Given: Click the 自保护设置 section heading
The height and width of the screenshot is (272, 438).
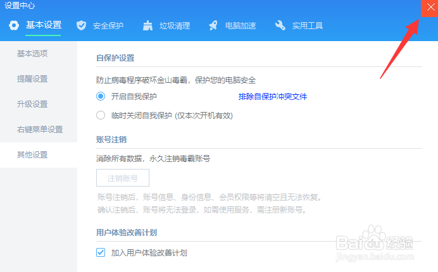Looking at the screenshot, I should point(115,58).
